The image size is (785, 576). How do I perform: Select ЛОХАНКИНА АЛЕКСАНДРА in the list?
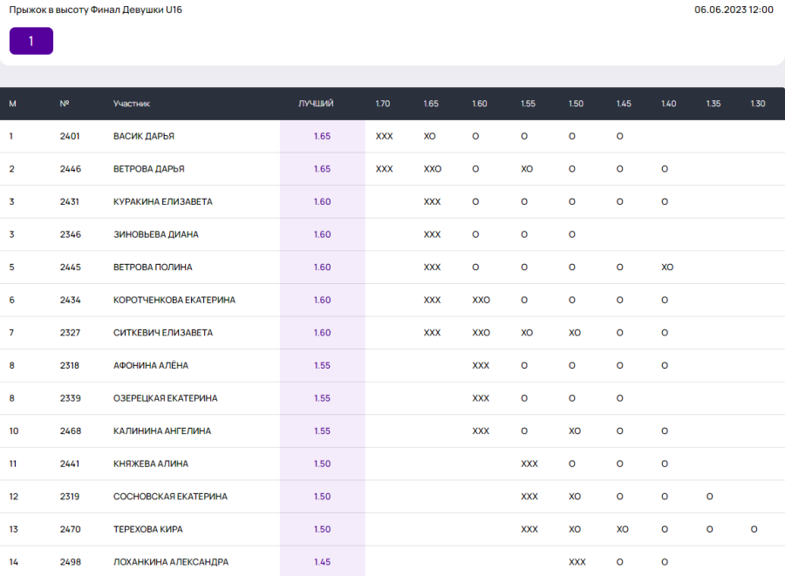click(x=170, y=562)
